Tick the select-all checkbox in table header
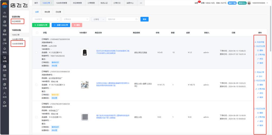 tap(37, 33)
